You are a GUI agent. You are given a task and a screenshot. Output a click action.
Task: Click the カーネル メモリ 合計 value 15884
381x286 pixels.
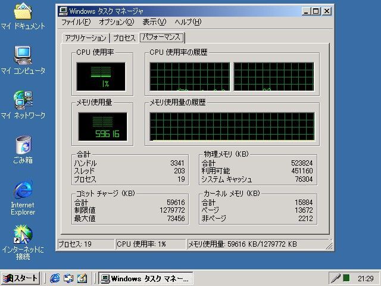pos(304,203)
